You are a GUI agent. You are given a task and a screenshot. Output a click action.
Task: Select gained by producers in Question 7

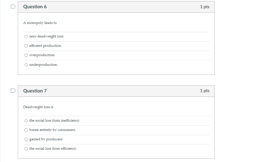pos(26,139)
